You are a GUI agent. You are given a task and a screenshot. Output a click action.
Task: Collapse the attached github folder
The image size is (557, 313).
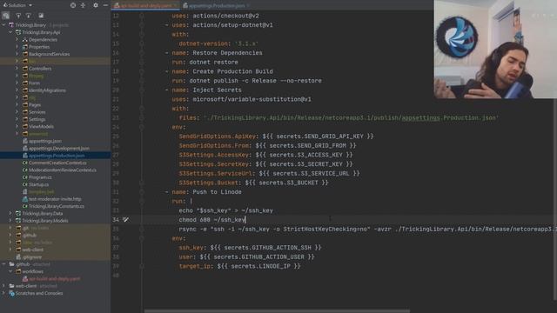tap(3, 264)
